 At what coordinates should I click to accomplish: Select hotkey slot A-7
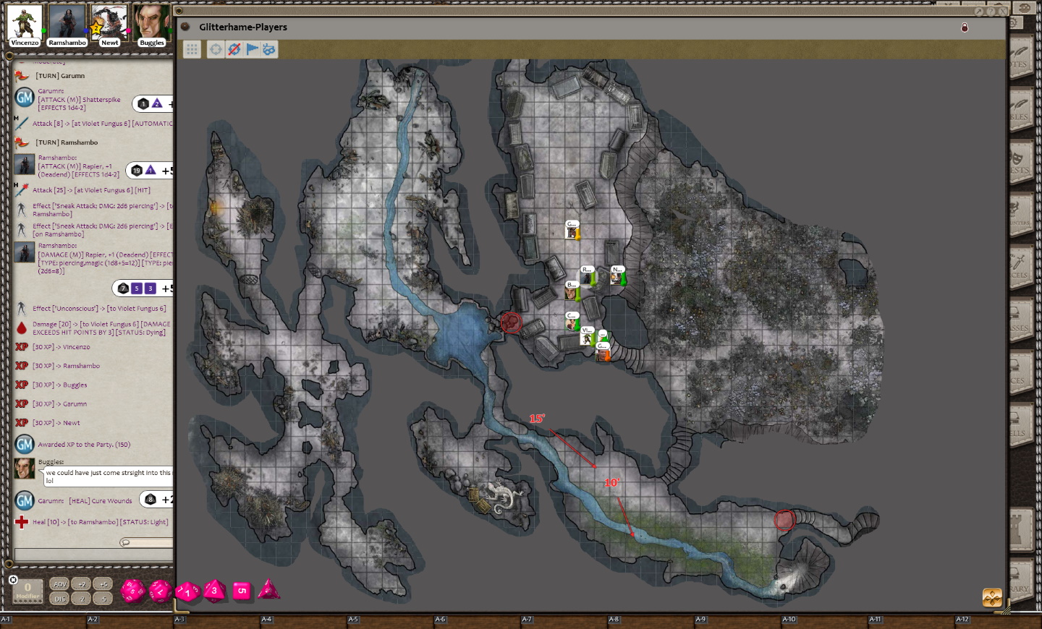[564, 620]
